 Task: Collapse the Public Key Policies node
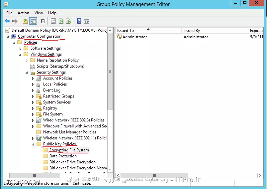[33, 144]
